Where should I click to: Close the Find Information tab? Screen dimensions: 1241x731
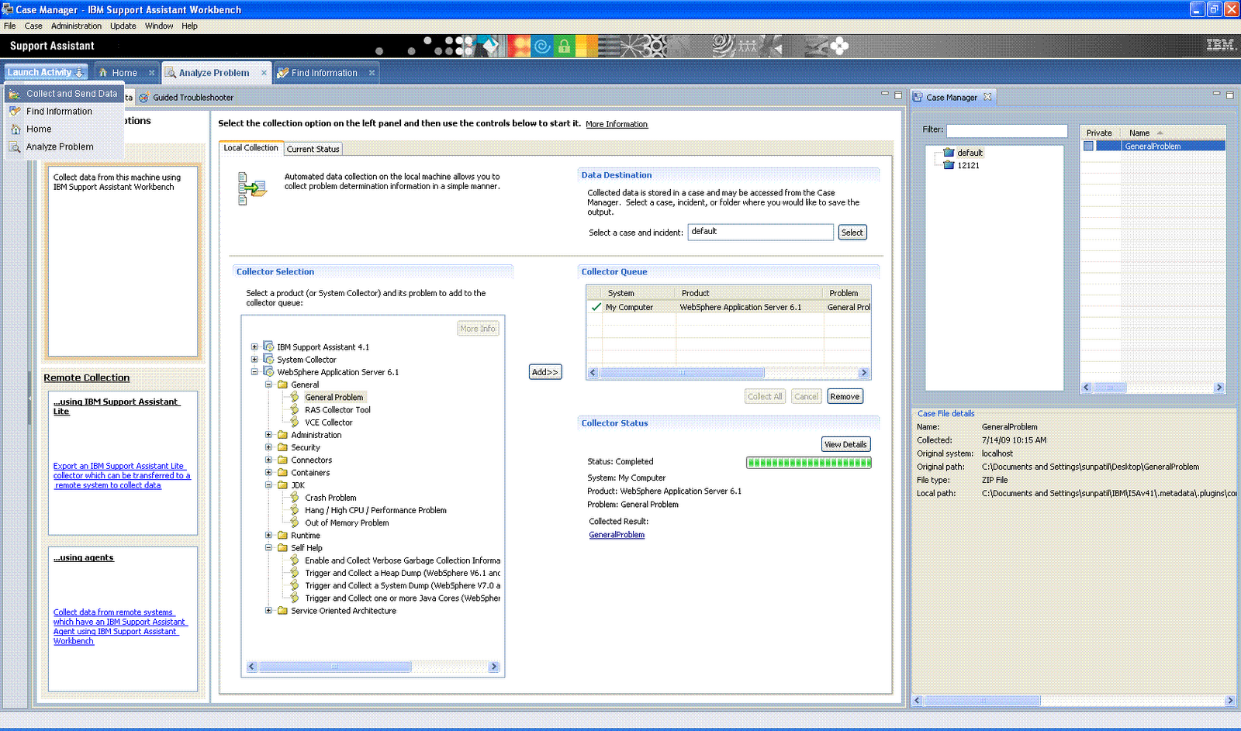(372, 73)
